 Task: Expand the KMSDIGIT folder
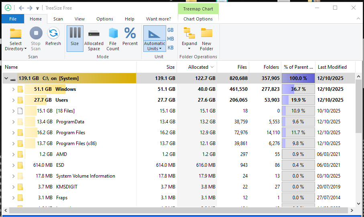click(x=13, y=187)
